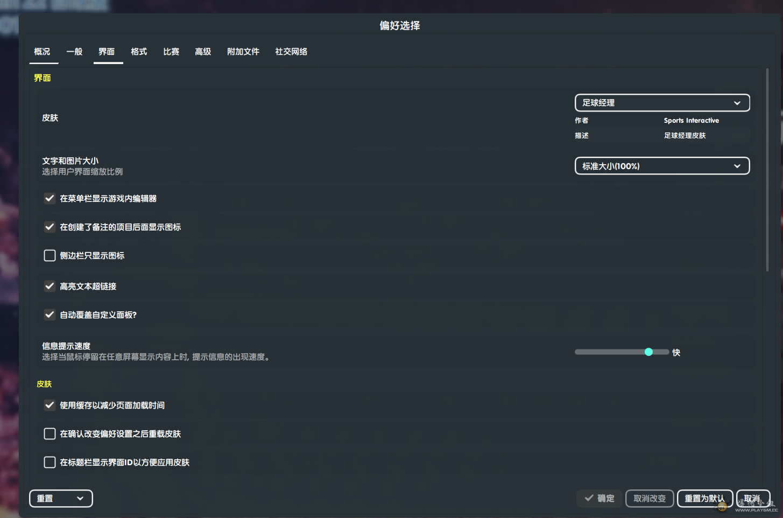Click the 信息提示速度 slider handle
Viewport: 783px width, 518px height.
648,352
